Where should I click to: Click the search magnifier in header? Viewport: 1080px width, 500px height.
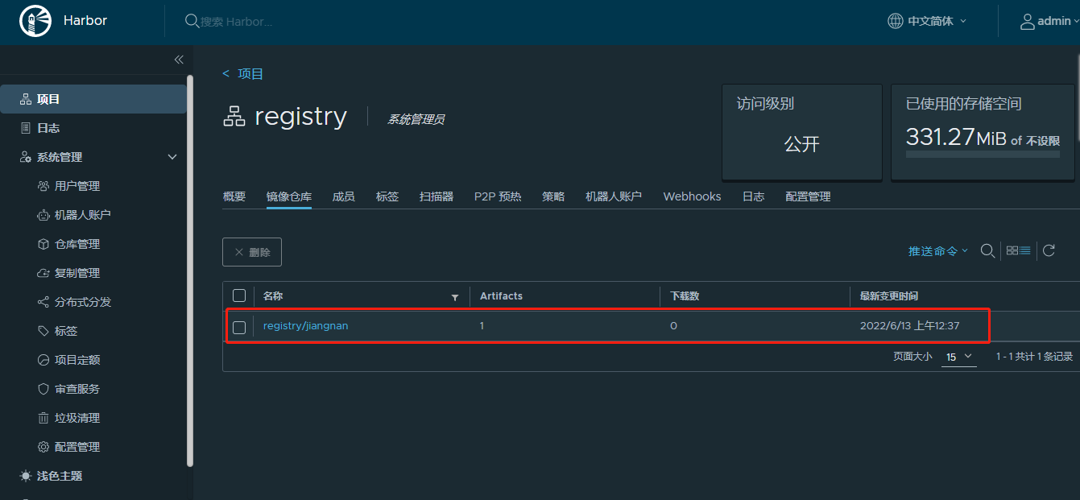tap(192, 21)
